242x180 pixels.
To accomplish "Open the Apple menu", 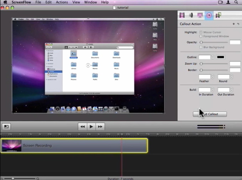I will tap(5, 2).
